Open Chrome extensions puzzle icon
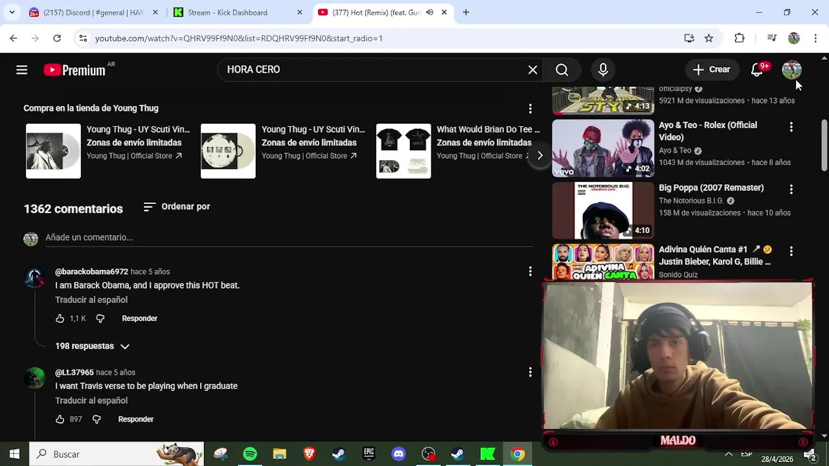 pos(740,38)
